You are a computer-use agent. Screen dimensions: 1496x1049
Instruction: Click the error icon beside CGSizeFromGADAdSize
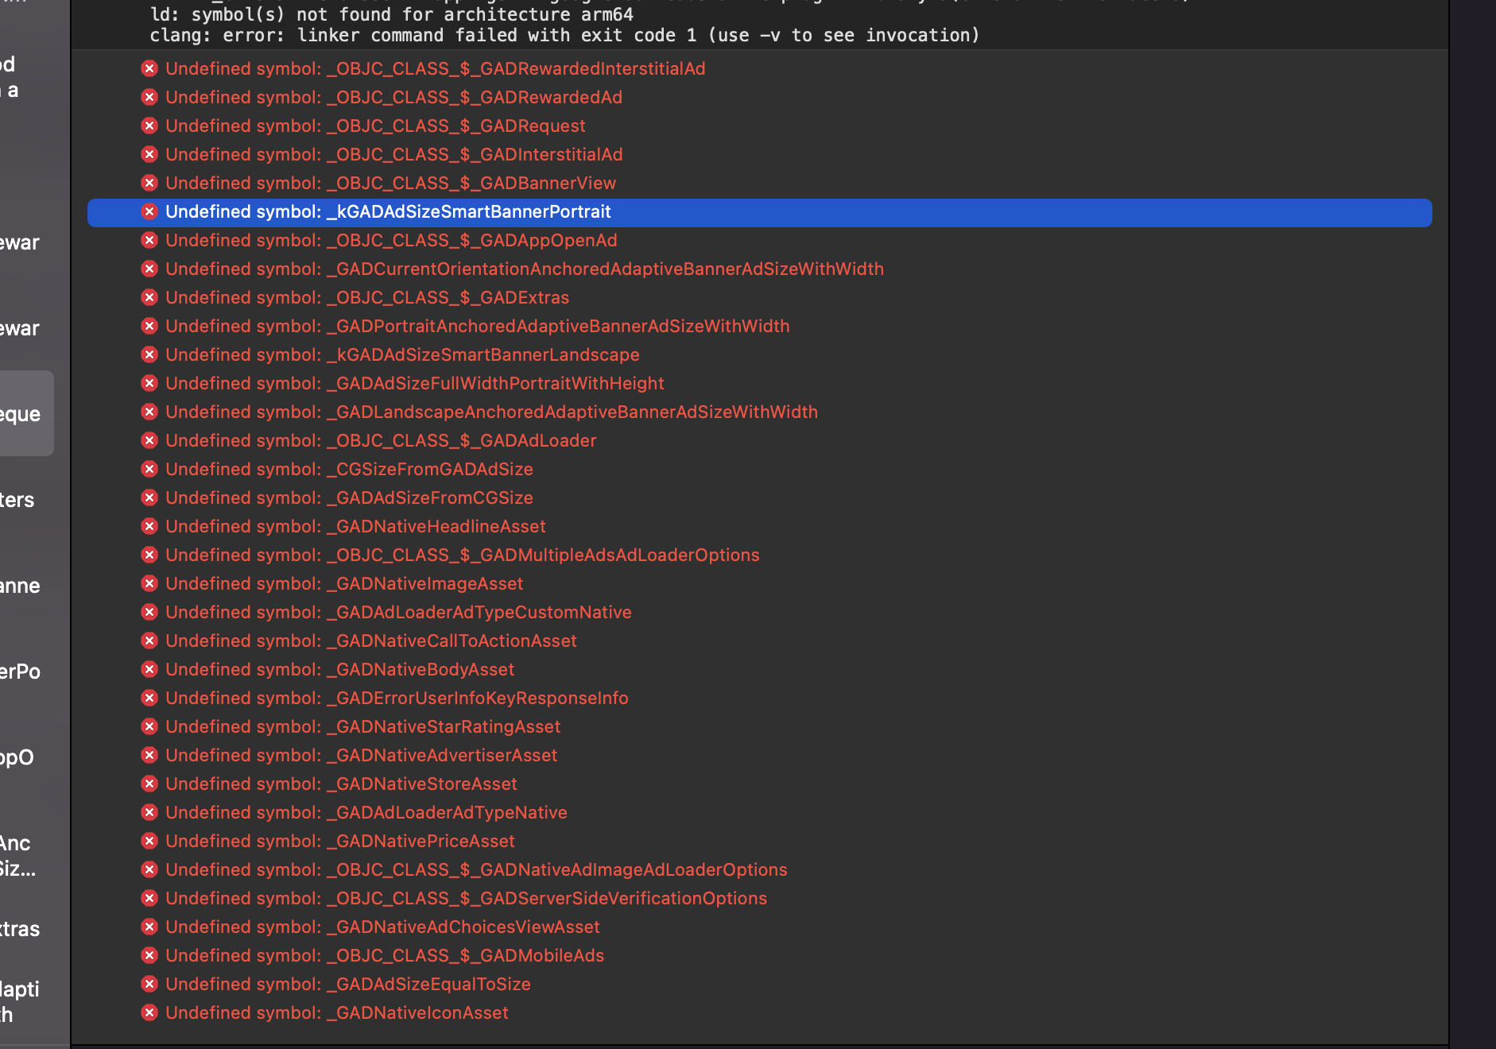(x=149, y=470)
